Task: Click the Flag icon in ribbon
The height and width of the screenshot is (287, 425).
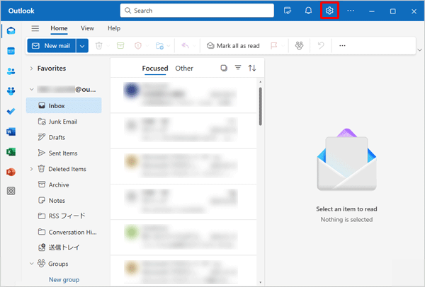Action: pos(273,45)
